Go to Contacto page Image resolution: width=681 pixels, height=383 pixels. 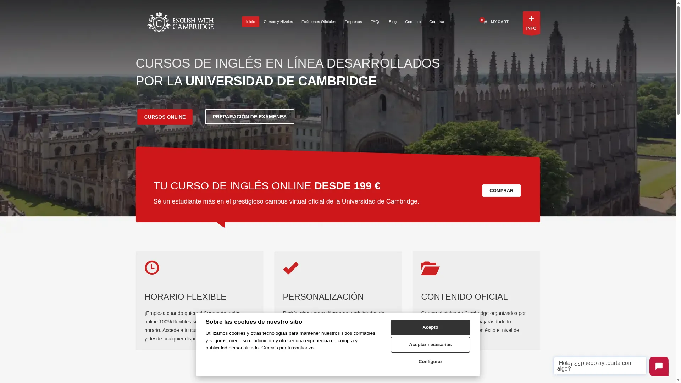pyautogui.click(x=413, y=22)
